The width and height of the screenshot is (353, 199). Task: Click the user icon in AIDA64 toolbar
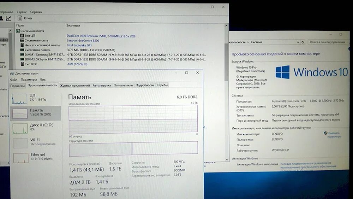pyautogui.click(x=1, y=18)
